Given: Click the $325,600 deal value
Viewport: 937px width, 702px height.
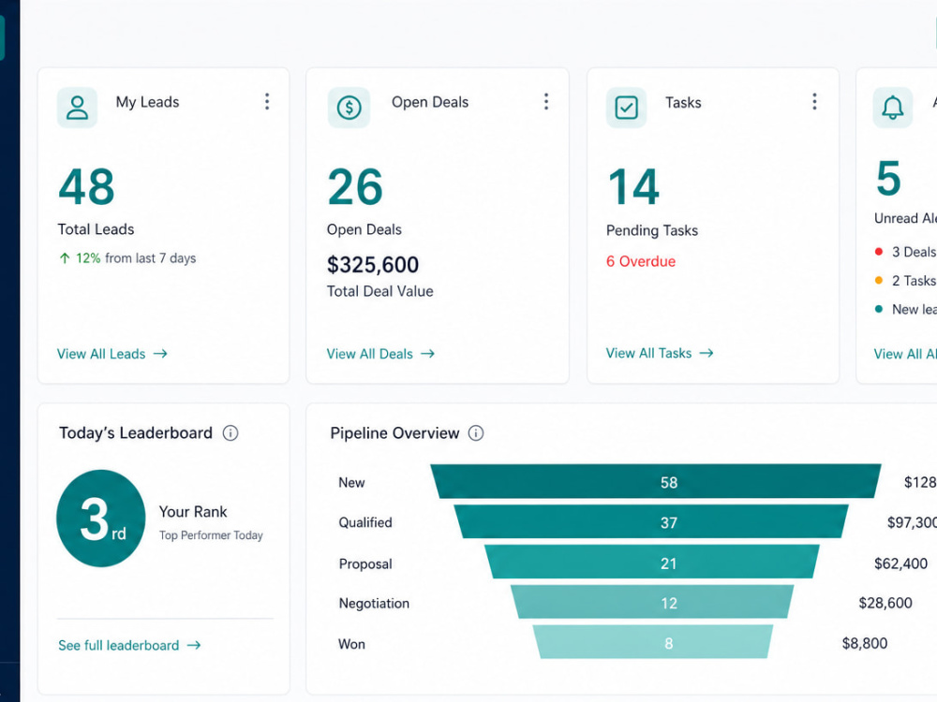Looking at the screenshot, I should coord(373,265).
